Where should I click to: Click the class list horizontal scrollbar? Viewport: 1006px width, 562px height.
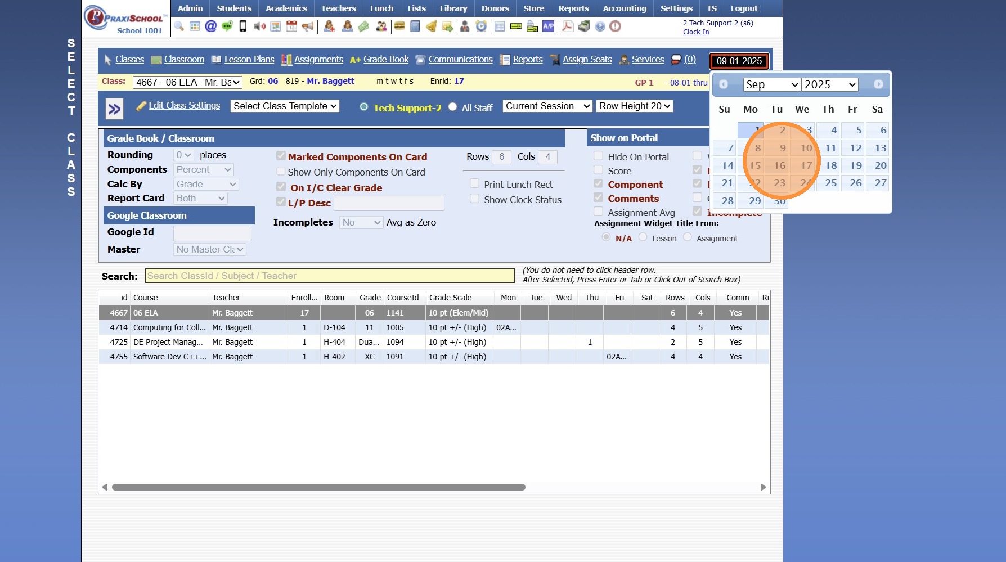[x=318, y=487]
